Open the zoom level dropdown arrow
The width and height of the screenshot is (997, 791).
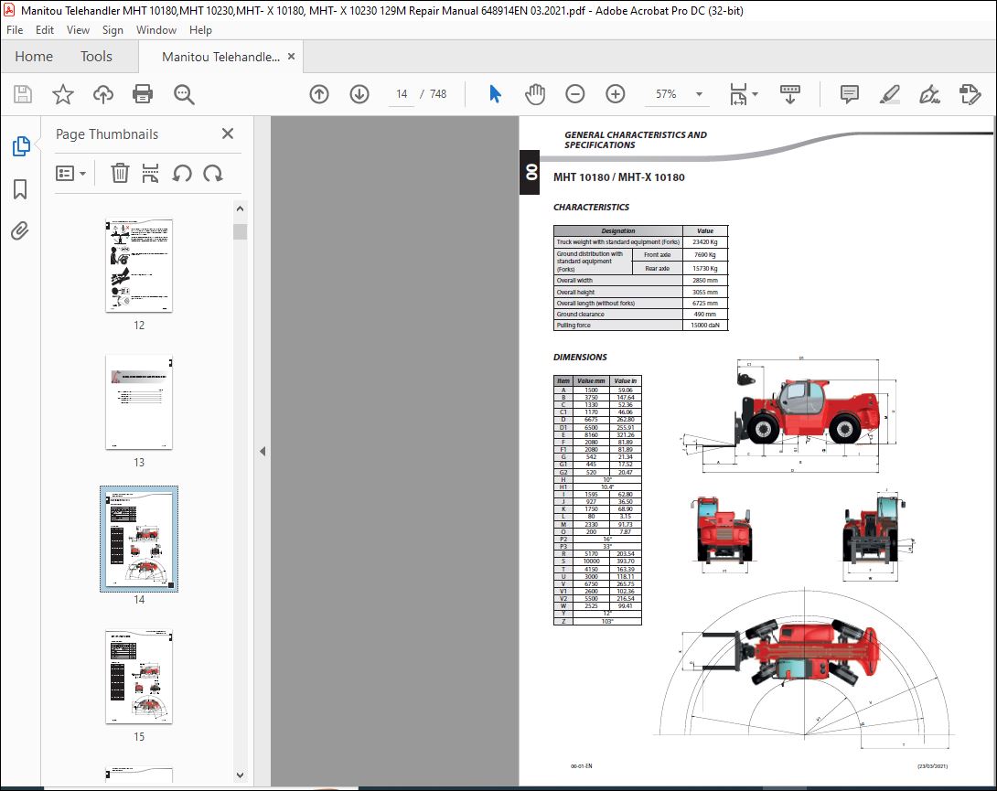[699, 94]
